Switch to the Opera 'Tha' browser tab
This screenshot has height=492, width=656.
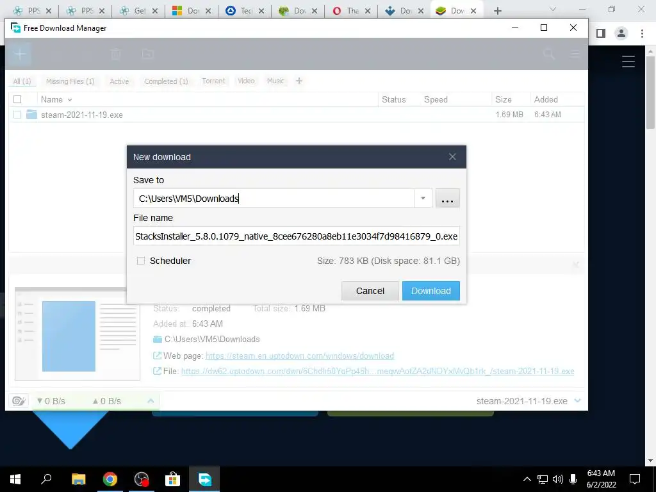352,11
